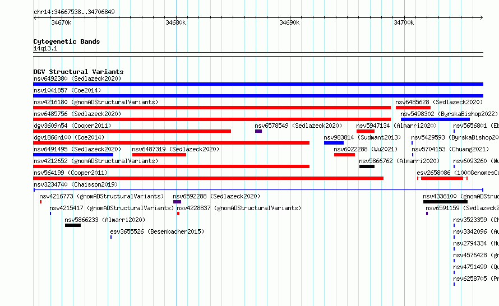Open the nsv5429593 ByrskaBishop label
This screenshot has height=306, width=499.
(455, 137)
